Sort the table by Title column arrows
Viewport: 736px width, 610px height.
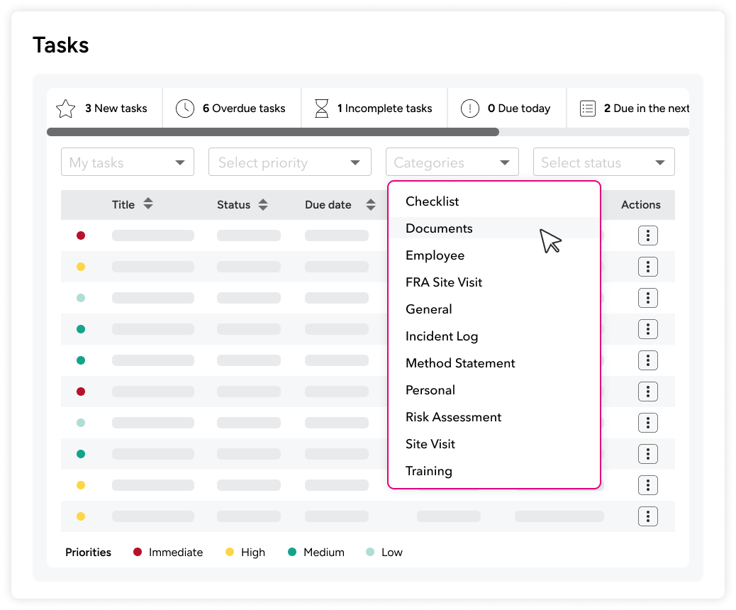point(148,204)
